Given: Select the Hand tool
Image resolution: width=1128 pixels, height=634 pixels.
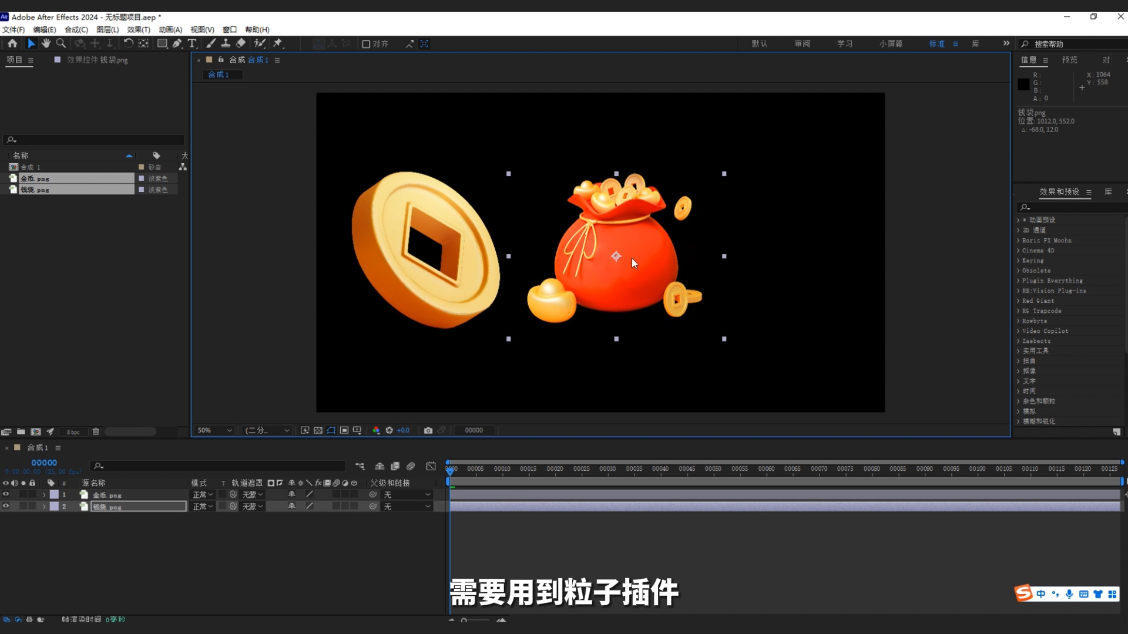Looking at the screenshot, I should point(46,43).
